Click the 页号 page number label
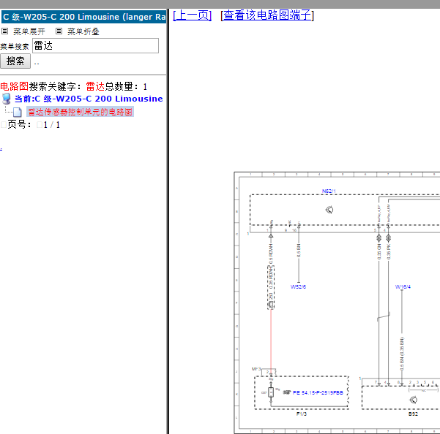 point(19,125)
